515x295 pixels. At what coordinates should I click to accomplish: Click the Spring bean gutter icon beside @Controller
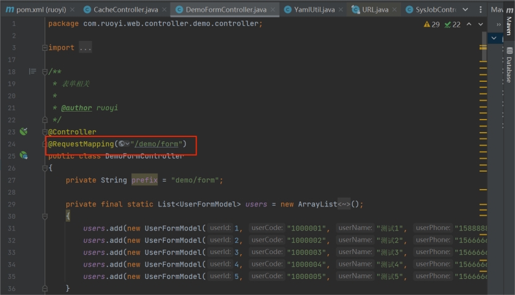24,132
